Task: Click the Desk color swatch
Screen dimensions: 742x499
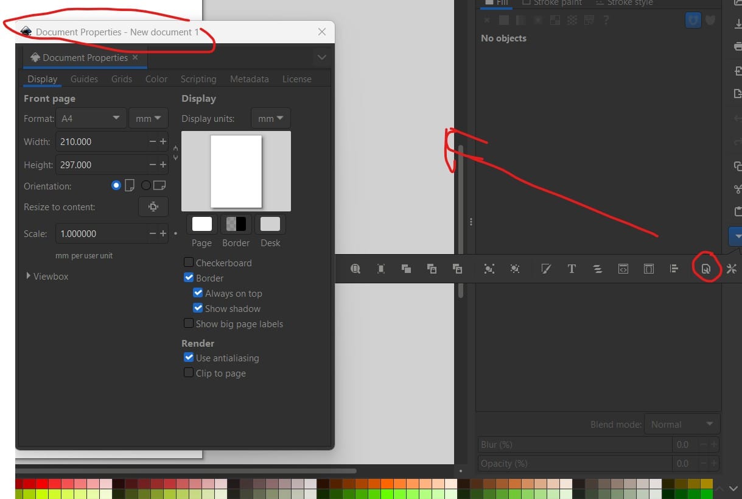Action: coord(270,224)
